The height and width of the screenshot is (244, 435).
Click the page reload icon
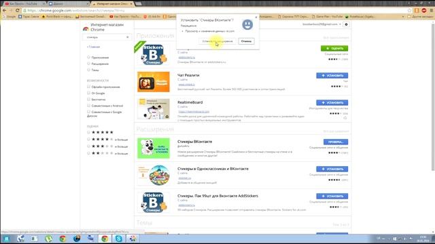pyautogui.click(x=17, y=11)
